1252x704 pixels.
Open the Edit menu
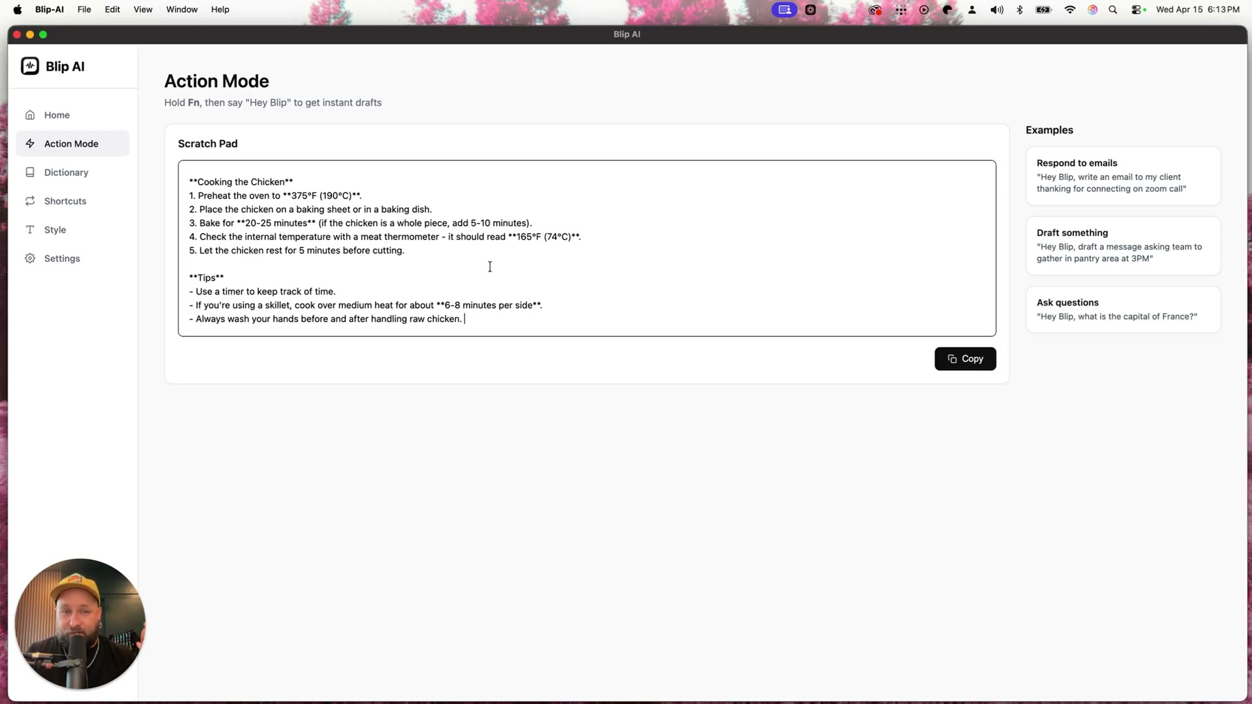coord(112,9)
